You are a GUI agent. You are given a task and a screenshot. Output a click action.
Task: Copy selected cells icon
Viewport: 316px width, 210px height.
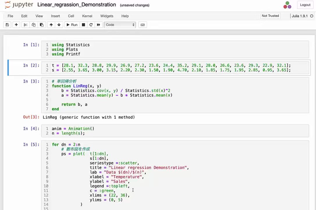[33, 24]
